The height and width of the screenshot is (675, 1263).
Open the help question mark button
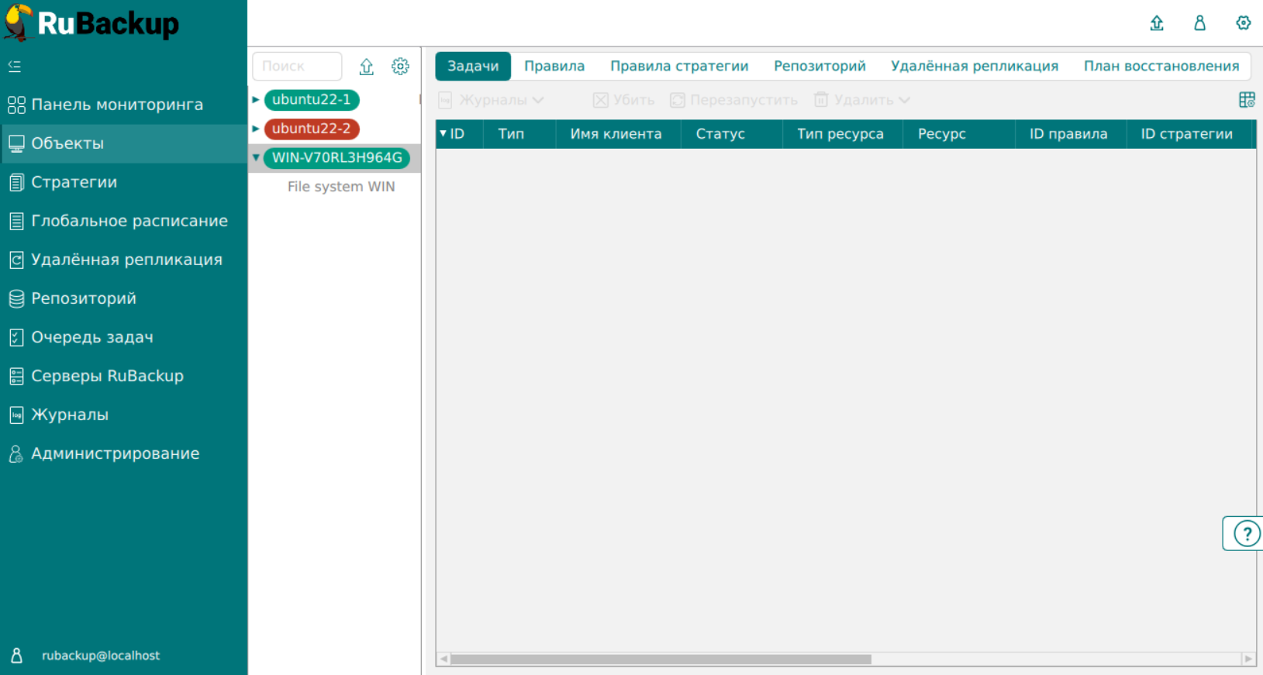pos(1246,533)
